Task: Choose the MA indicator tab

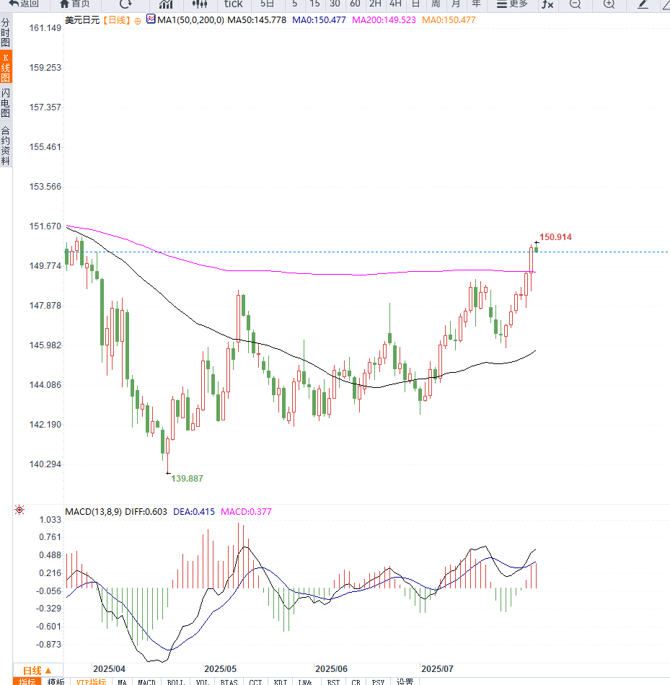Action: coord(122,681)
